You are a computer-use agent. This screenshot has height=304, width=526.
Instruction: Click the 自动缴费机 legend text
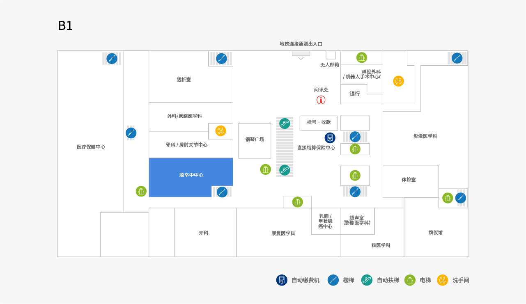(x=305, y=280)
